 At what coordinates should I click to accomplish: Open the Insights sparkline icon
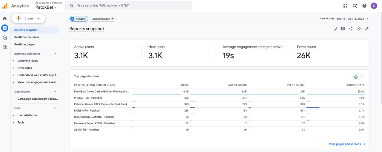pos(359,29)
